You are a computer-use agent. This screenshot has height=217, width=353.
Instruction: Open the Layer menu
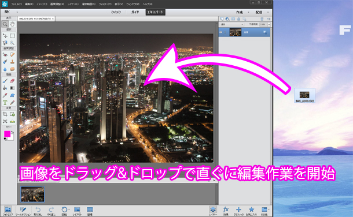[73, 4]
